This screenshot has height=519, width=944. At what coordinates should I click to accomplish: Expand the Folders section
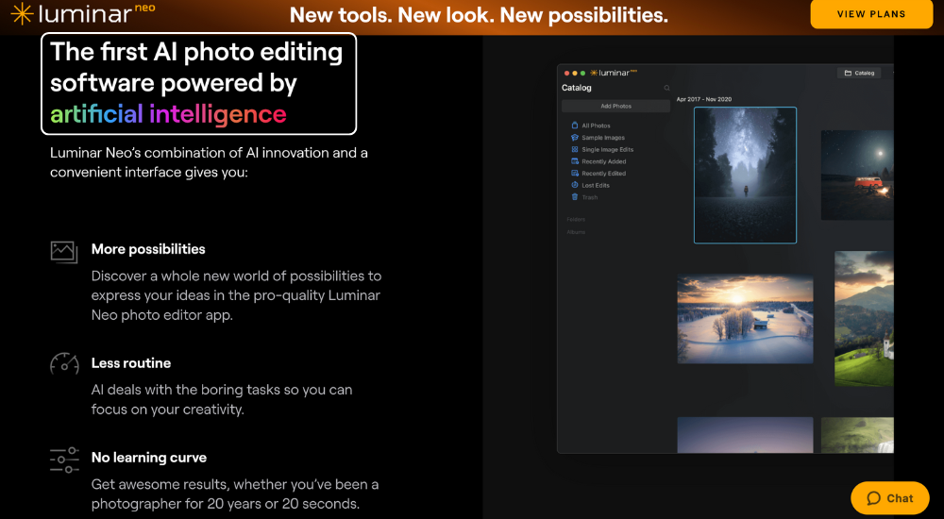click(576, 219)
